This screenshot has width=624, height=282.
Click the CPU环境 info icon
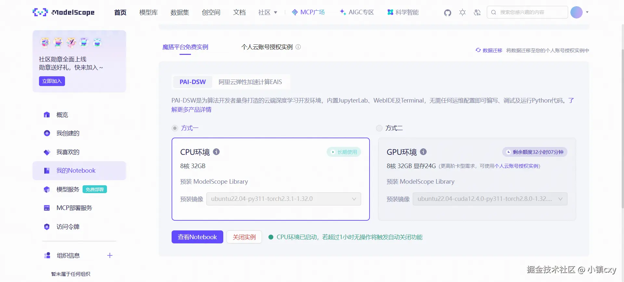point(216,152)
